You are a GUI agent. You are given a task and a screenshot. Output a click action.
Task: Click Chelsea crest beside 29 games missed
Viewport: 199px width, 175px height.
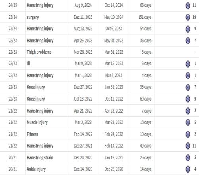(x=188, y=17)
